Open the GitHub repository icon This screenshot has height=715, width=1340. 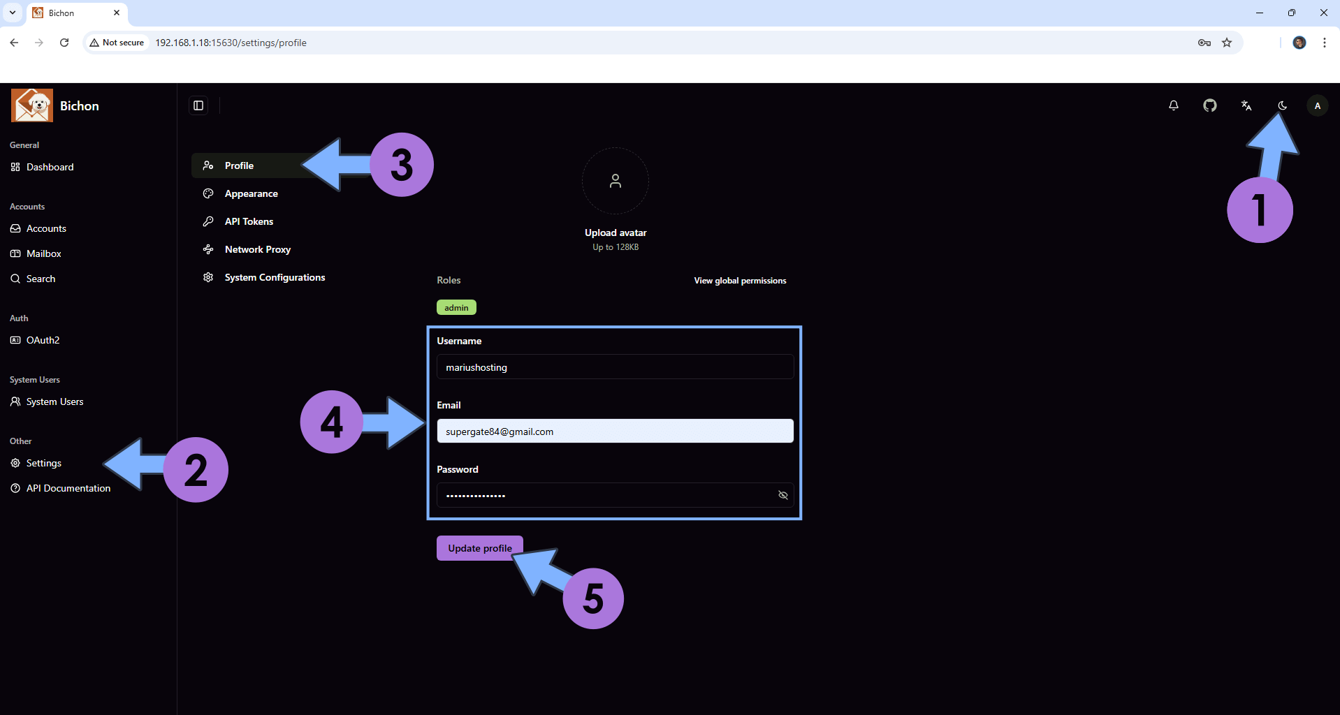pos(1210,105)
